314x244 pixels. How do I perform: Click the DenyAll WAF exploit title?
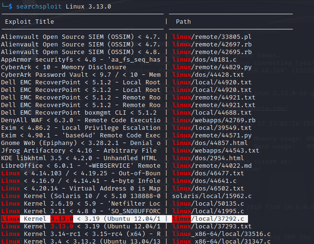pyautogui.click(x=81, y=120)
